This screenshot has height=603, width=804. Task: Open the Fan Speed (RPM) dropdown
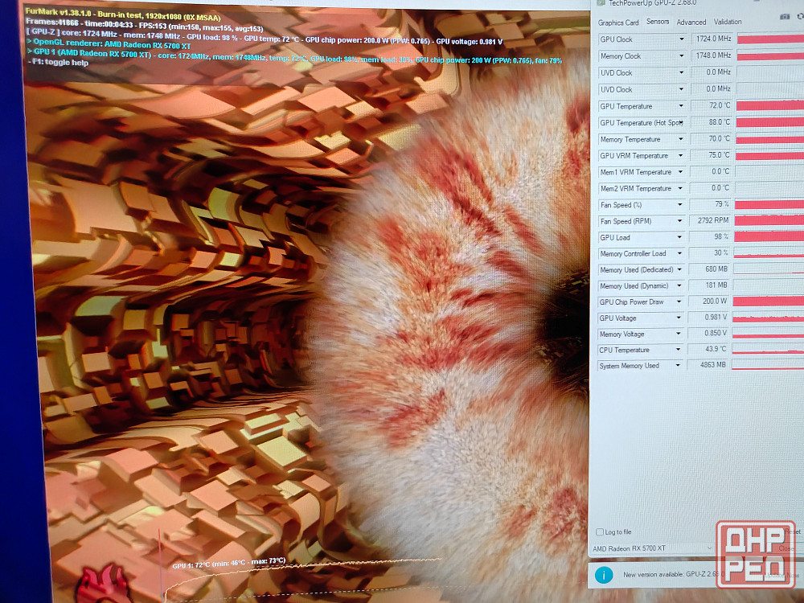pos(682,221)
